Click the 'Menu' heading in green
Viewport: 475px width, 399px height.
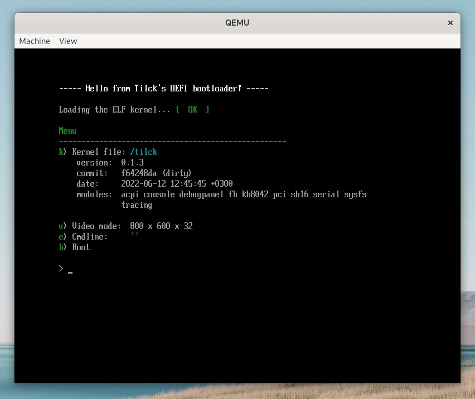[x=67, y=130]
